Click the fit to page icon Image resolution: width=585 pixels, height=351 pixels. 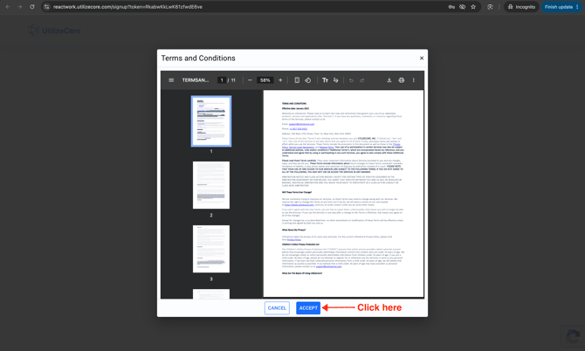pyautogui.click(x=297, y=80)
